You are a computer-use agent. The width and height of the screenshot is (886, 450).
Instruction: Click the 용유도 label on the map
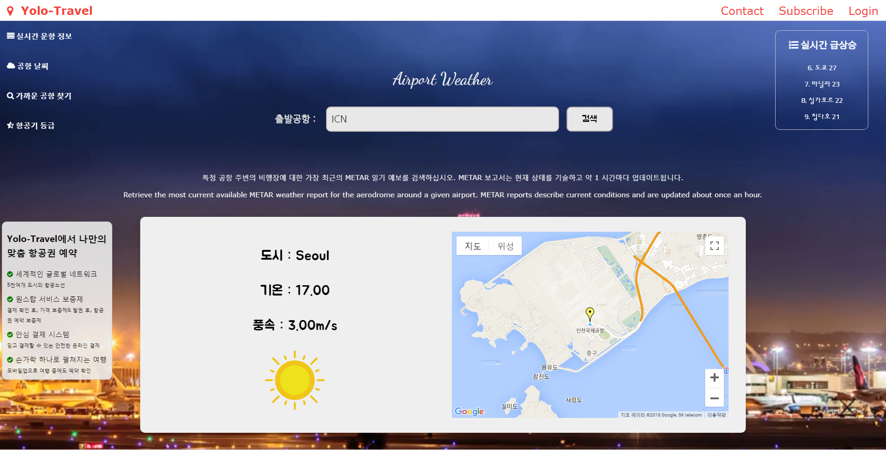(549, 367)
